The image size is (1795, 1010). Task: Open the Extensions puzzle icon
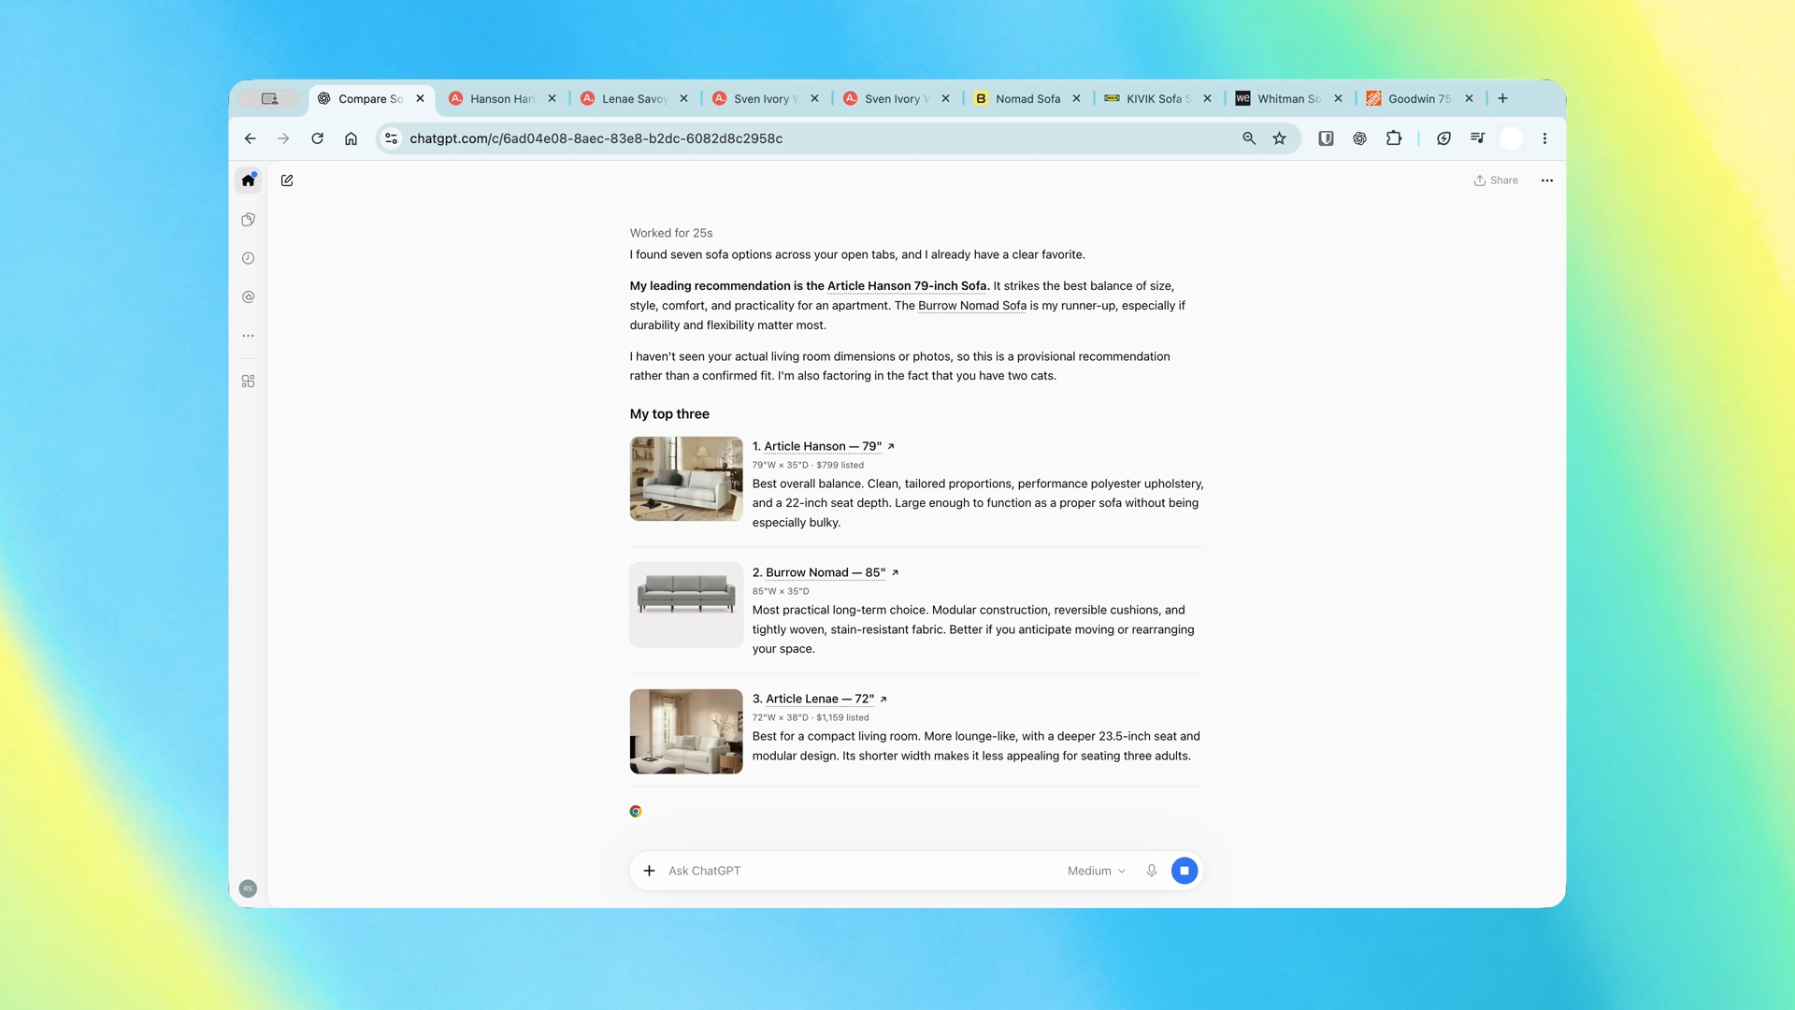pyautogui.click(x=1393, y=138)
